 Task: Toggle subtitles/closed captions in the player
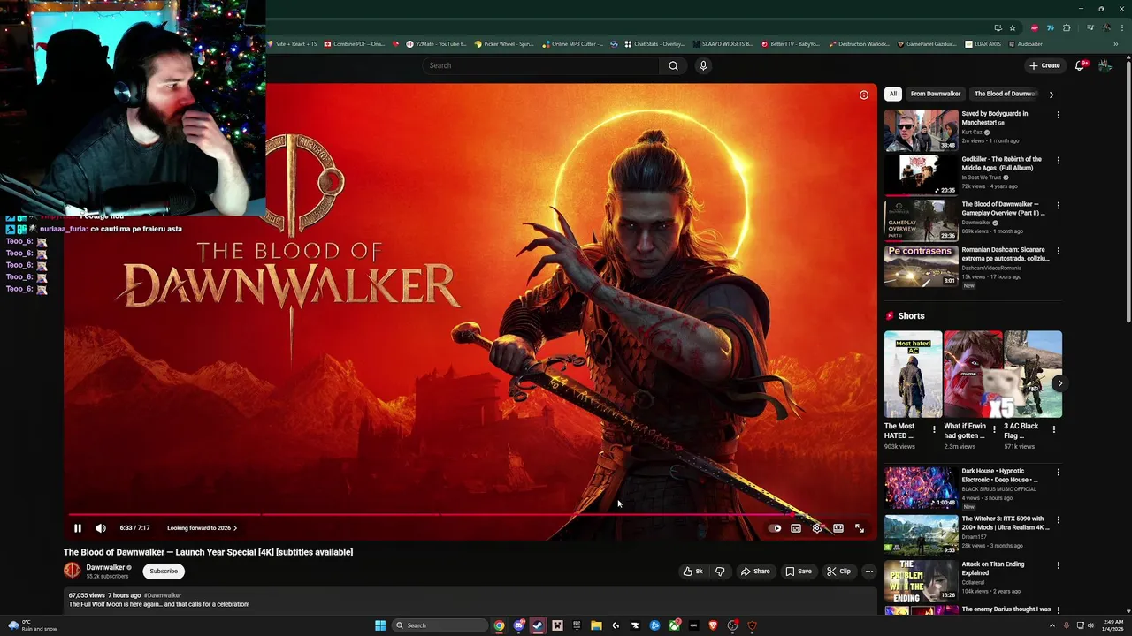(x=796, y=528)
